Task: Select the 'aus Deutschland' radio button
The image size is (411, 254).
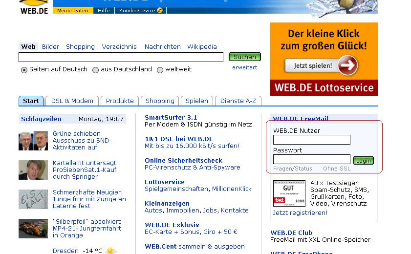Action: pyautogui.click(x=95, y=70)
